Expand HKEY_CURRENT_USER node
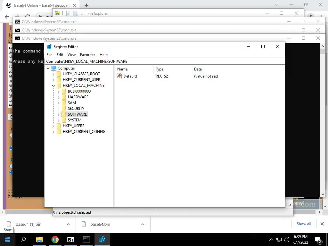Viewport: 328px width, 246px height. [53, 80]
